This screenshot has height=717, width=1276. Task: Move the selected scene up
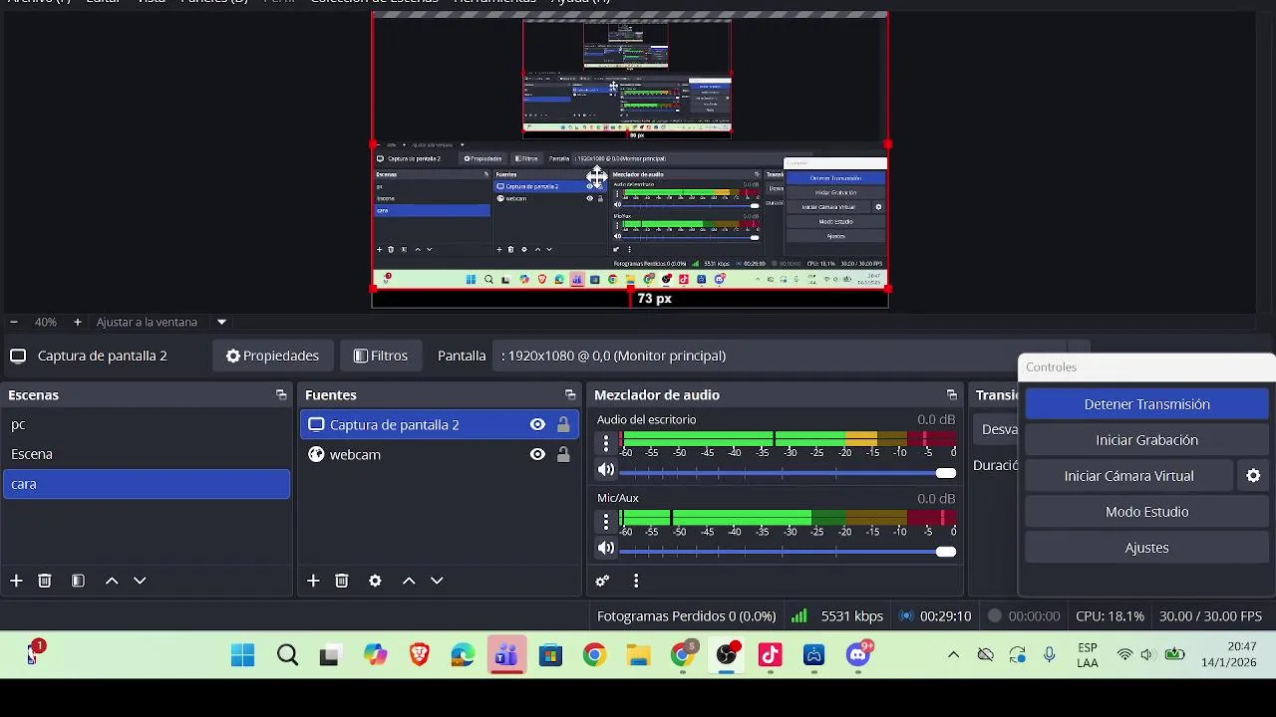click(x=112, y=581)
